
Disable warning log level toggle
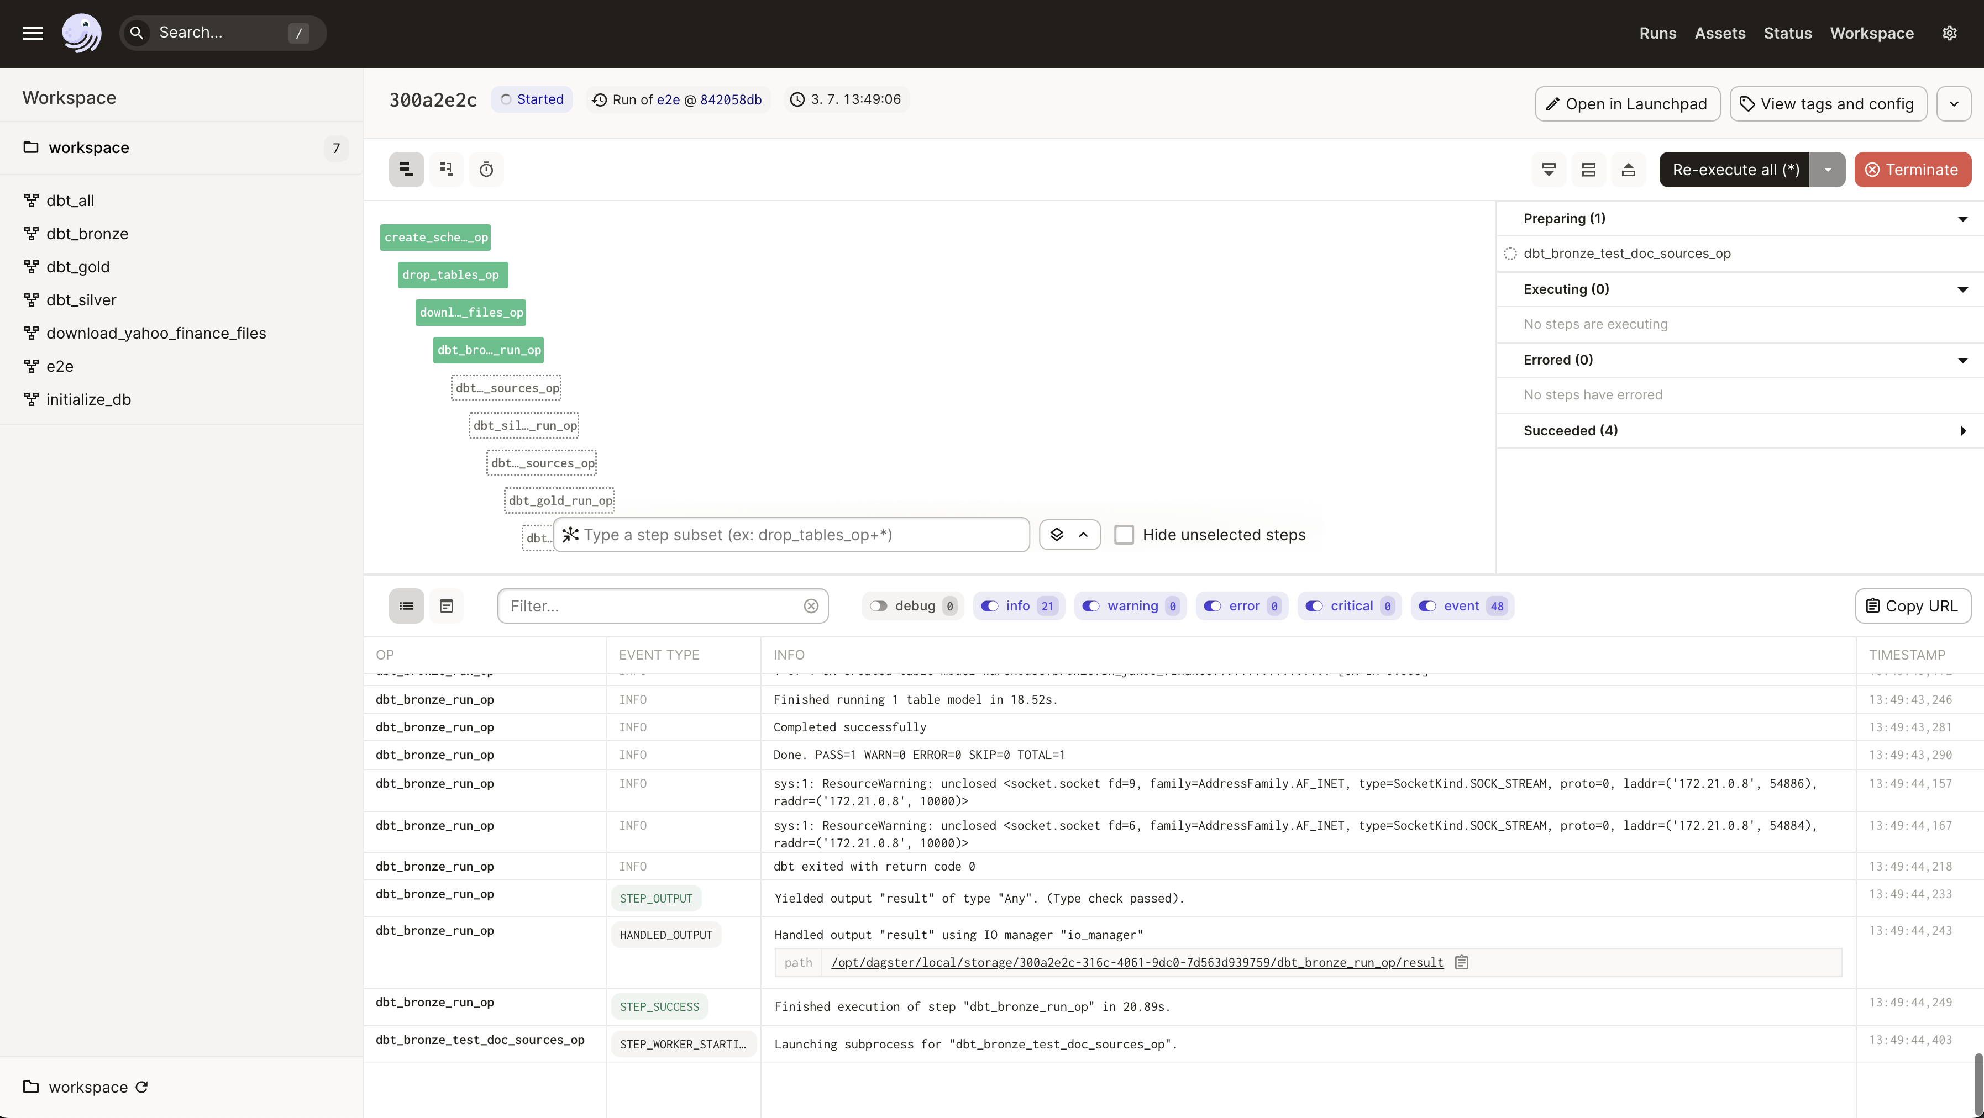pyautogui.click(x=1091, y=606)
